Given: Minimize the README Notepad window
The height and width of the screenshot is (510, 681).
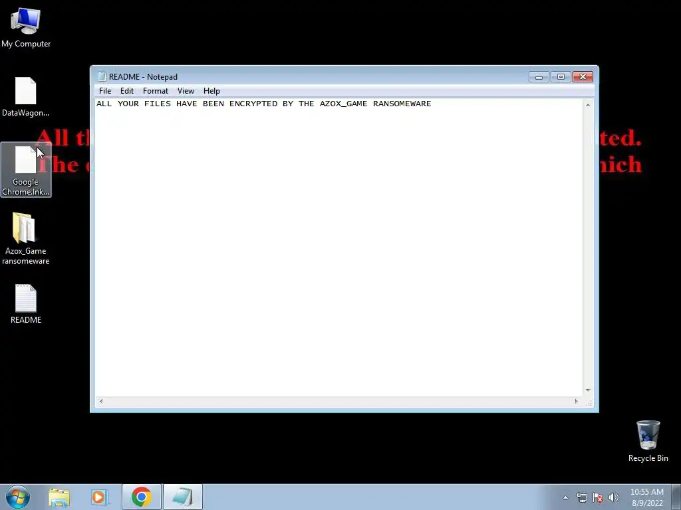Looking at the screenshot, I should pyautogui.click(x=539, y=77).
